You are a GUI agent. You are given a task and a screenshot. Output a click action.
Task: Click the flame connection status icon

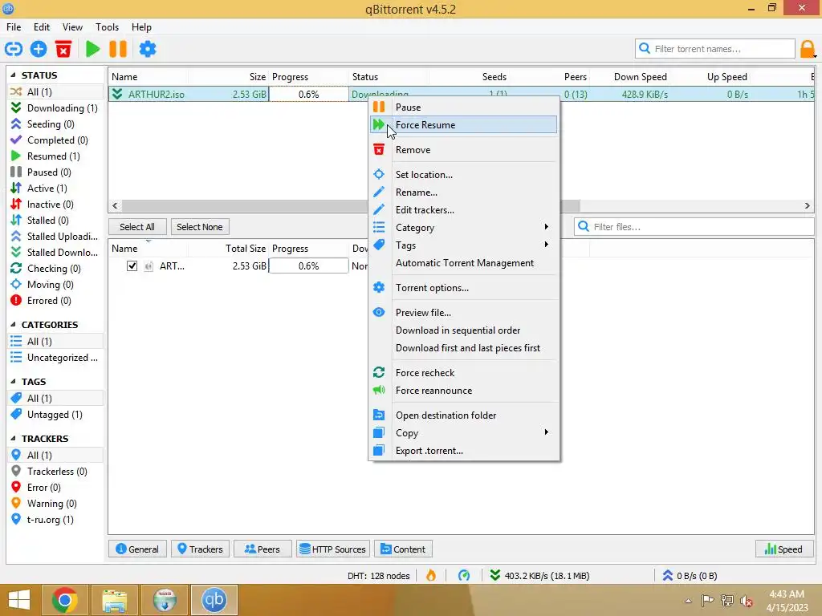pyautogui.click(x=431, y=576)
